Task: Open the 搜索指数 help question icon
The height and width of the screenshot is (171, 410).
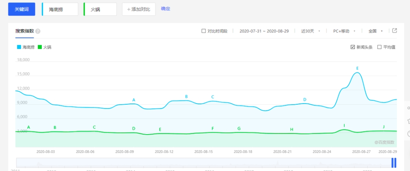Action: 38,31
